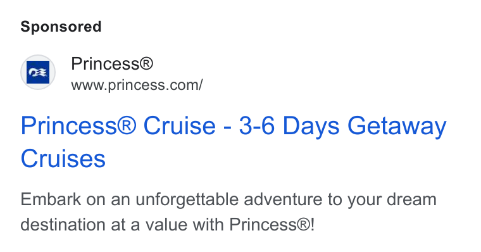Select the Princess® advertiser name

coord(112,63)
